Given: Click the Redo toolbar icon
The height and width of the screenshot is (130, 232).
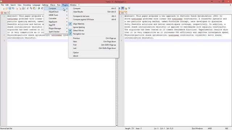Looking at the screenshot, I should (42, 8).
